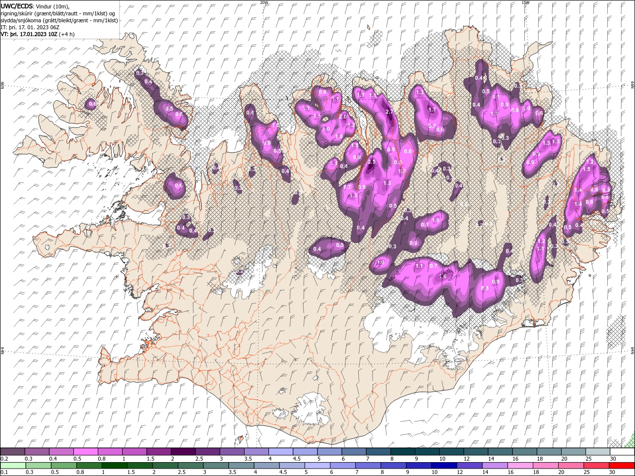Click the 'rigning/skúrir' legend description line
The width and height of the screenshot is (635, 476).
(58, 13)
